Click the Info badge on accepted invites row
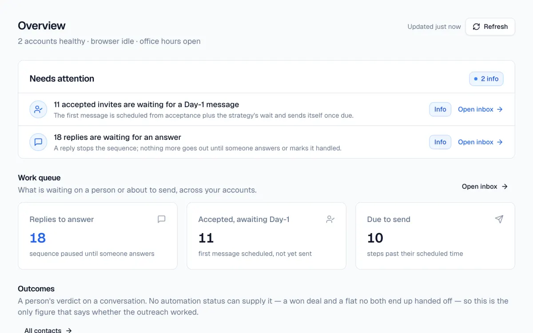 pos(440,109)
